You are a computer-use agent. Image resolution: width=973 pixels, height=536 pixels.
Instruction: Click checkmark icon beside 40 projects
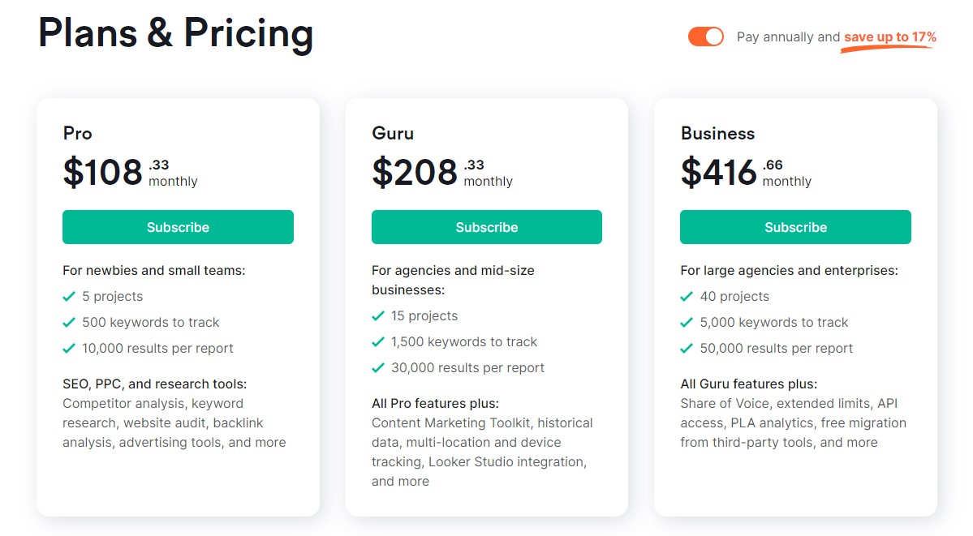[x=687, y=297]
